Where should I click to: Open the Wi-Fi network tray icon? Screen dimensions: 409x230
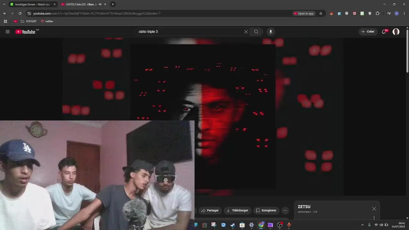[376, 225]
